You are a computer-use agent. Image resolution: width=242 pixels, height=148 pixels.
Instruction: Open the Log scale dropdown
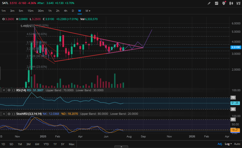[x=228, y=144]
